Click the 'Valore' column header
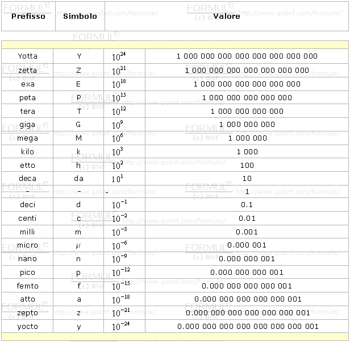The height and width of the screenshot is (342, 350). tap(227, 16)
